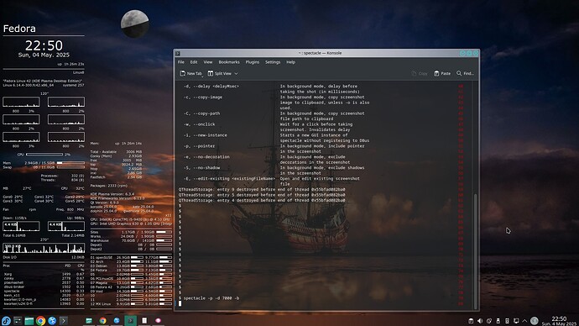Viewport: 579px width, 326px height.
Task: Open the volume tray icon
Action: click(480, 321)
